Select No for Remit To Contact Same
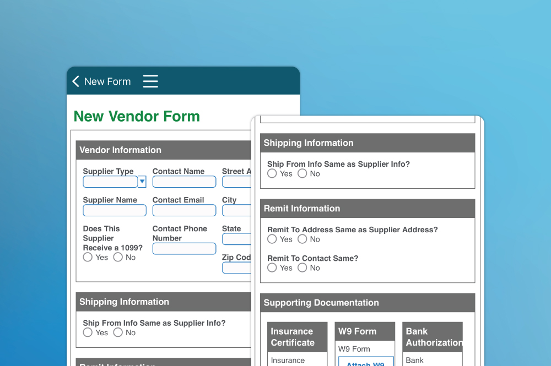 coord(302,267)
